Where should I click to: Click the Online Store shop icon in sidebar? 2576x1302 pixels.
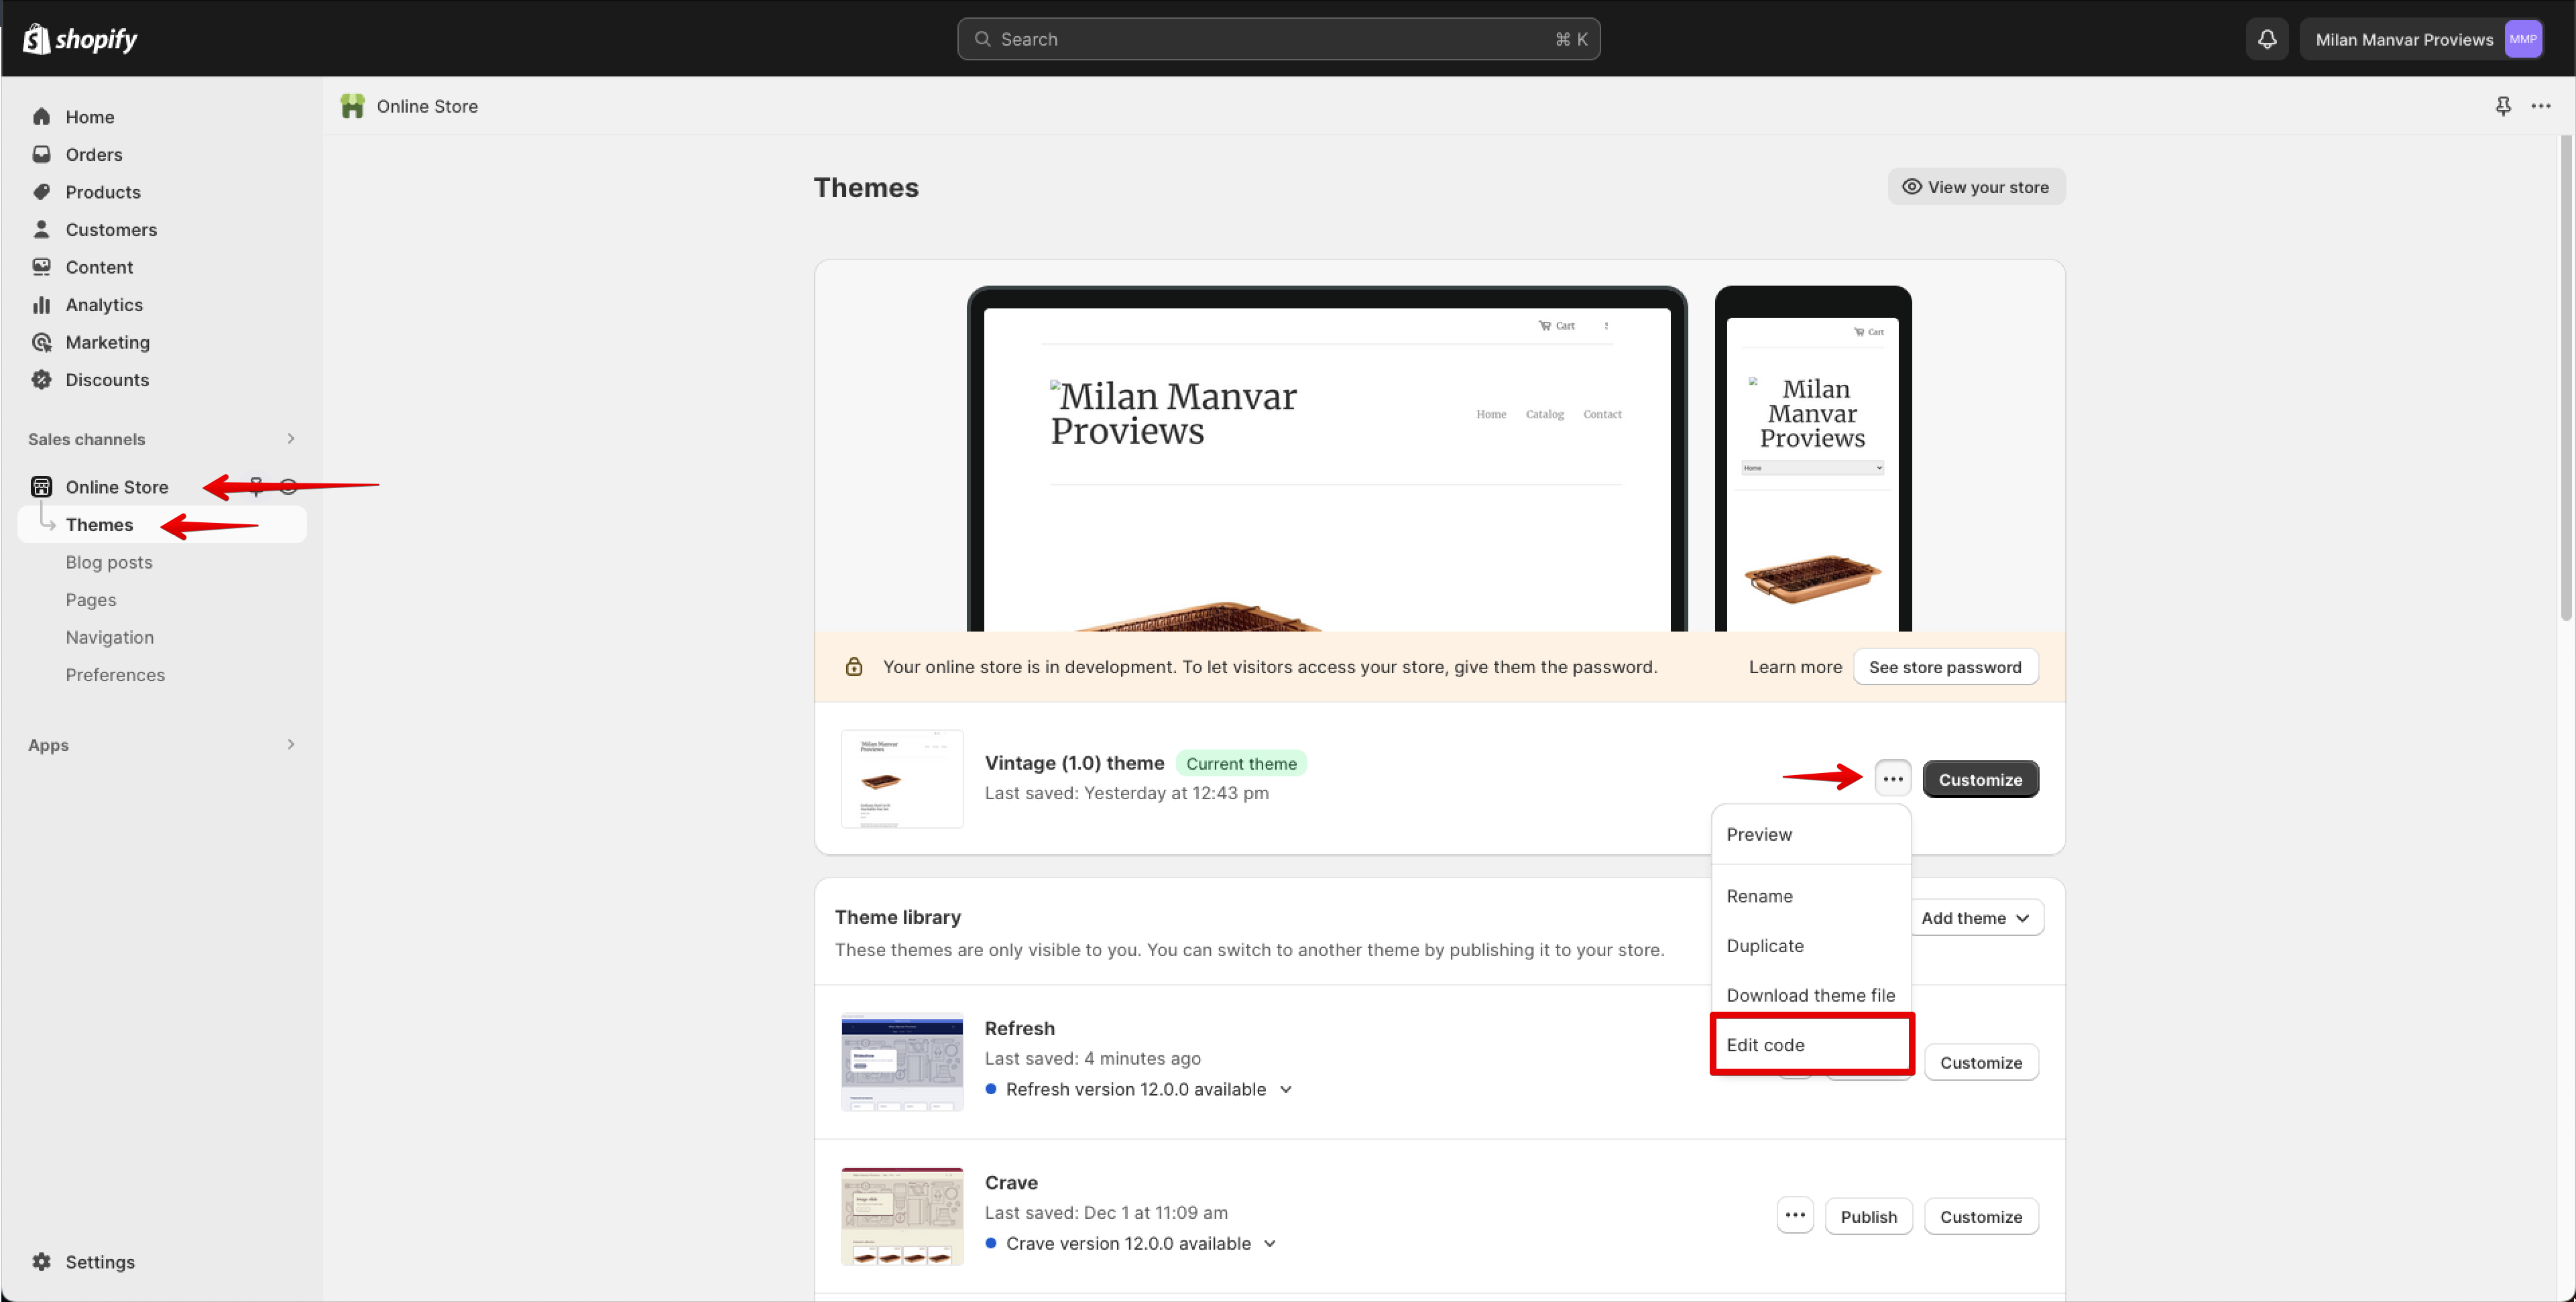[x=41, y=487]
